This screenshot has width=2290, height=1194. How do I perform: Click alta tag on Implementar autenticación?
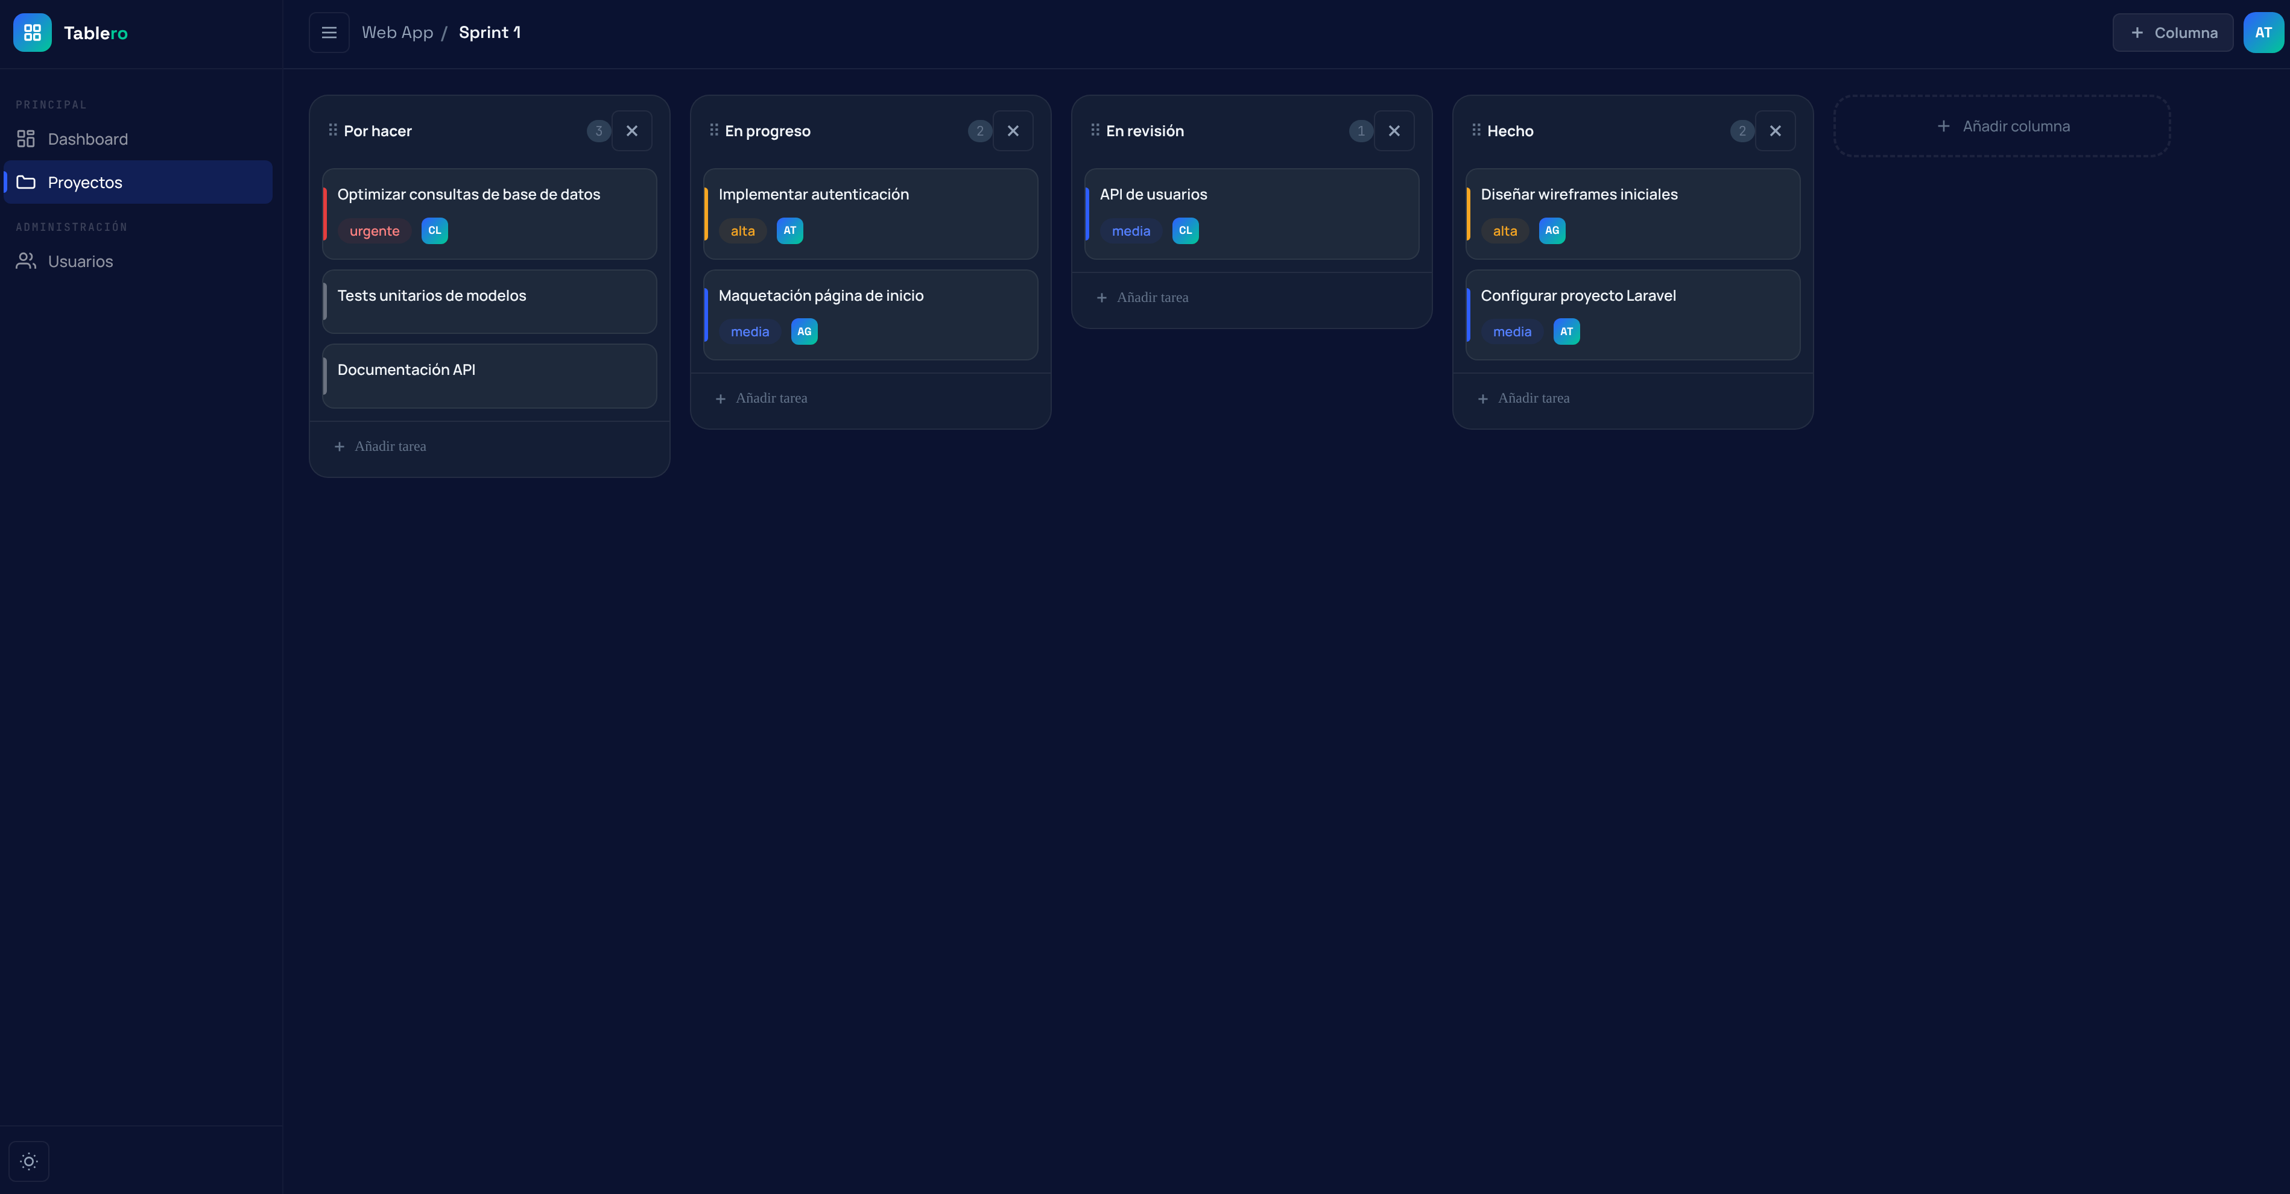pos(743,231)
